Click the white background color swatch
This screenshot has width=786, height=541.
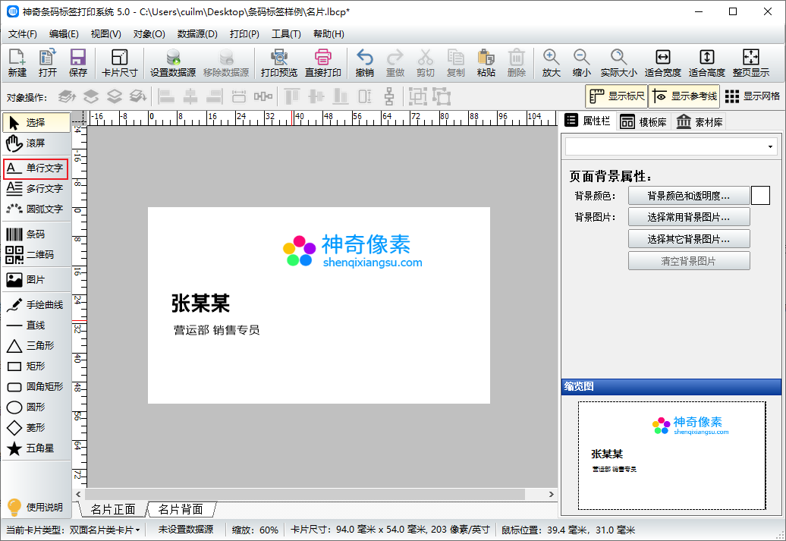pos(760,196)
